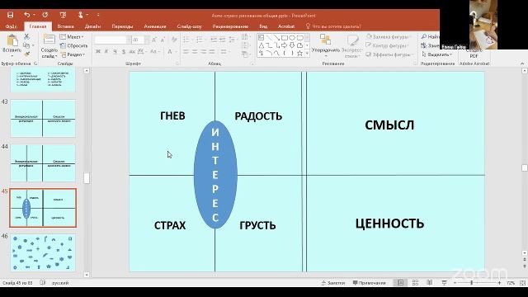Switch to the Дизайн tab

pyautogui.click(x=93, y=26)
